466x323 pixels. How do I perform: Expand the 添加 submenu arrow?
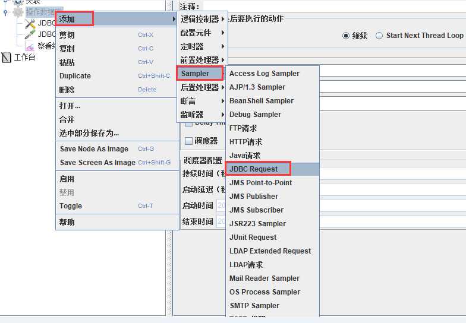click(174, 19)
